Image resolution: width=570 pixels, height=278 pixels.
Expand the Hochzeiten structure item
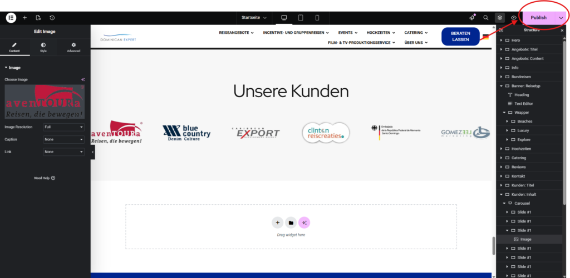click(502, 149)
